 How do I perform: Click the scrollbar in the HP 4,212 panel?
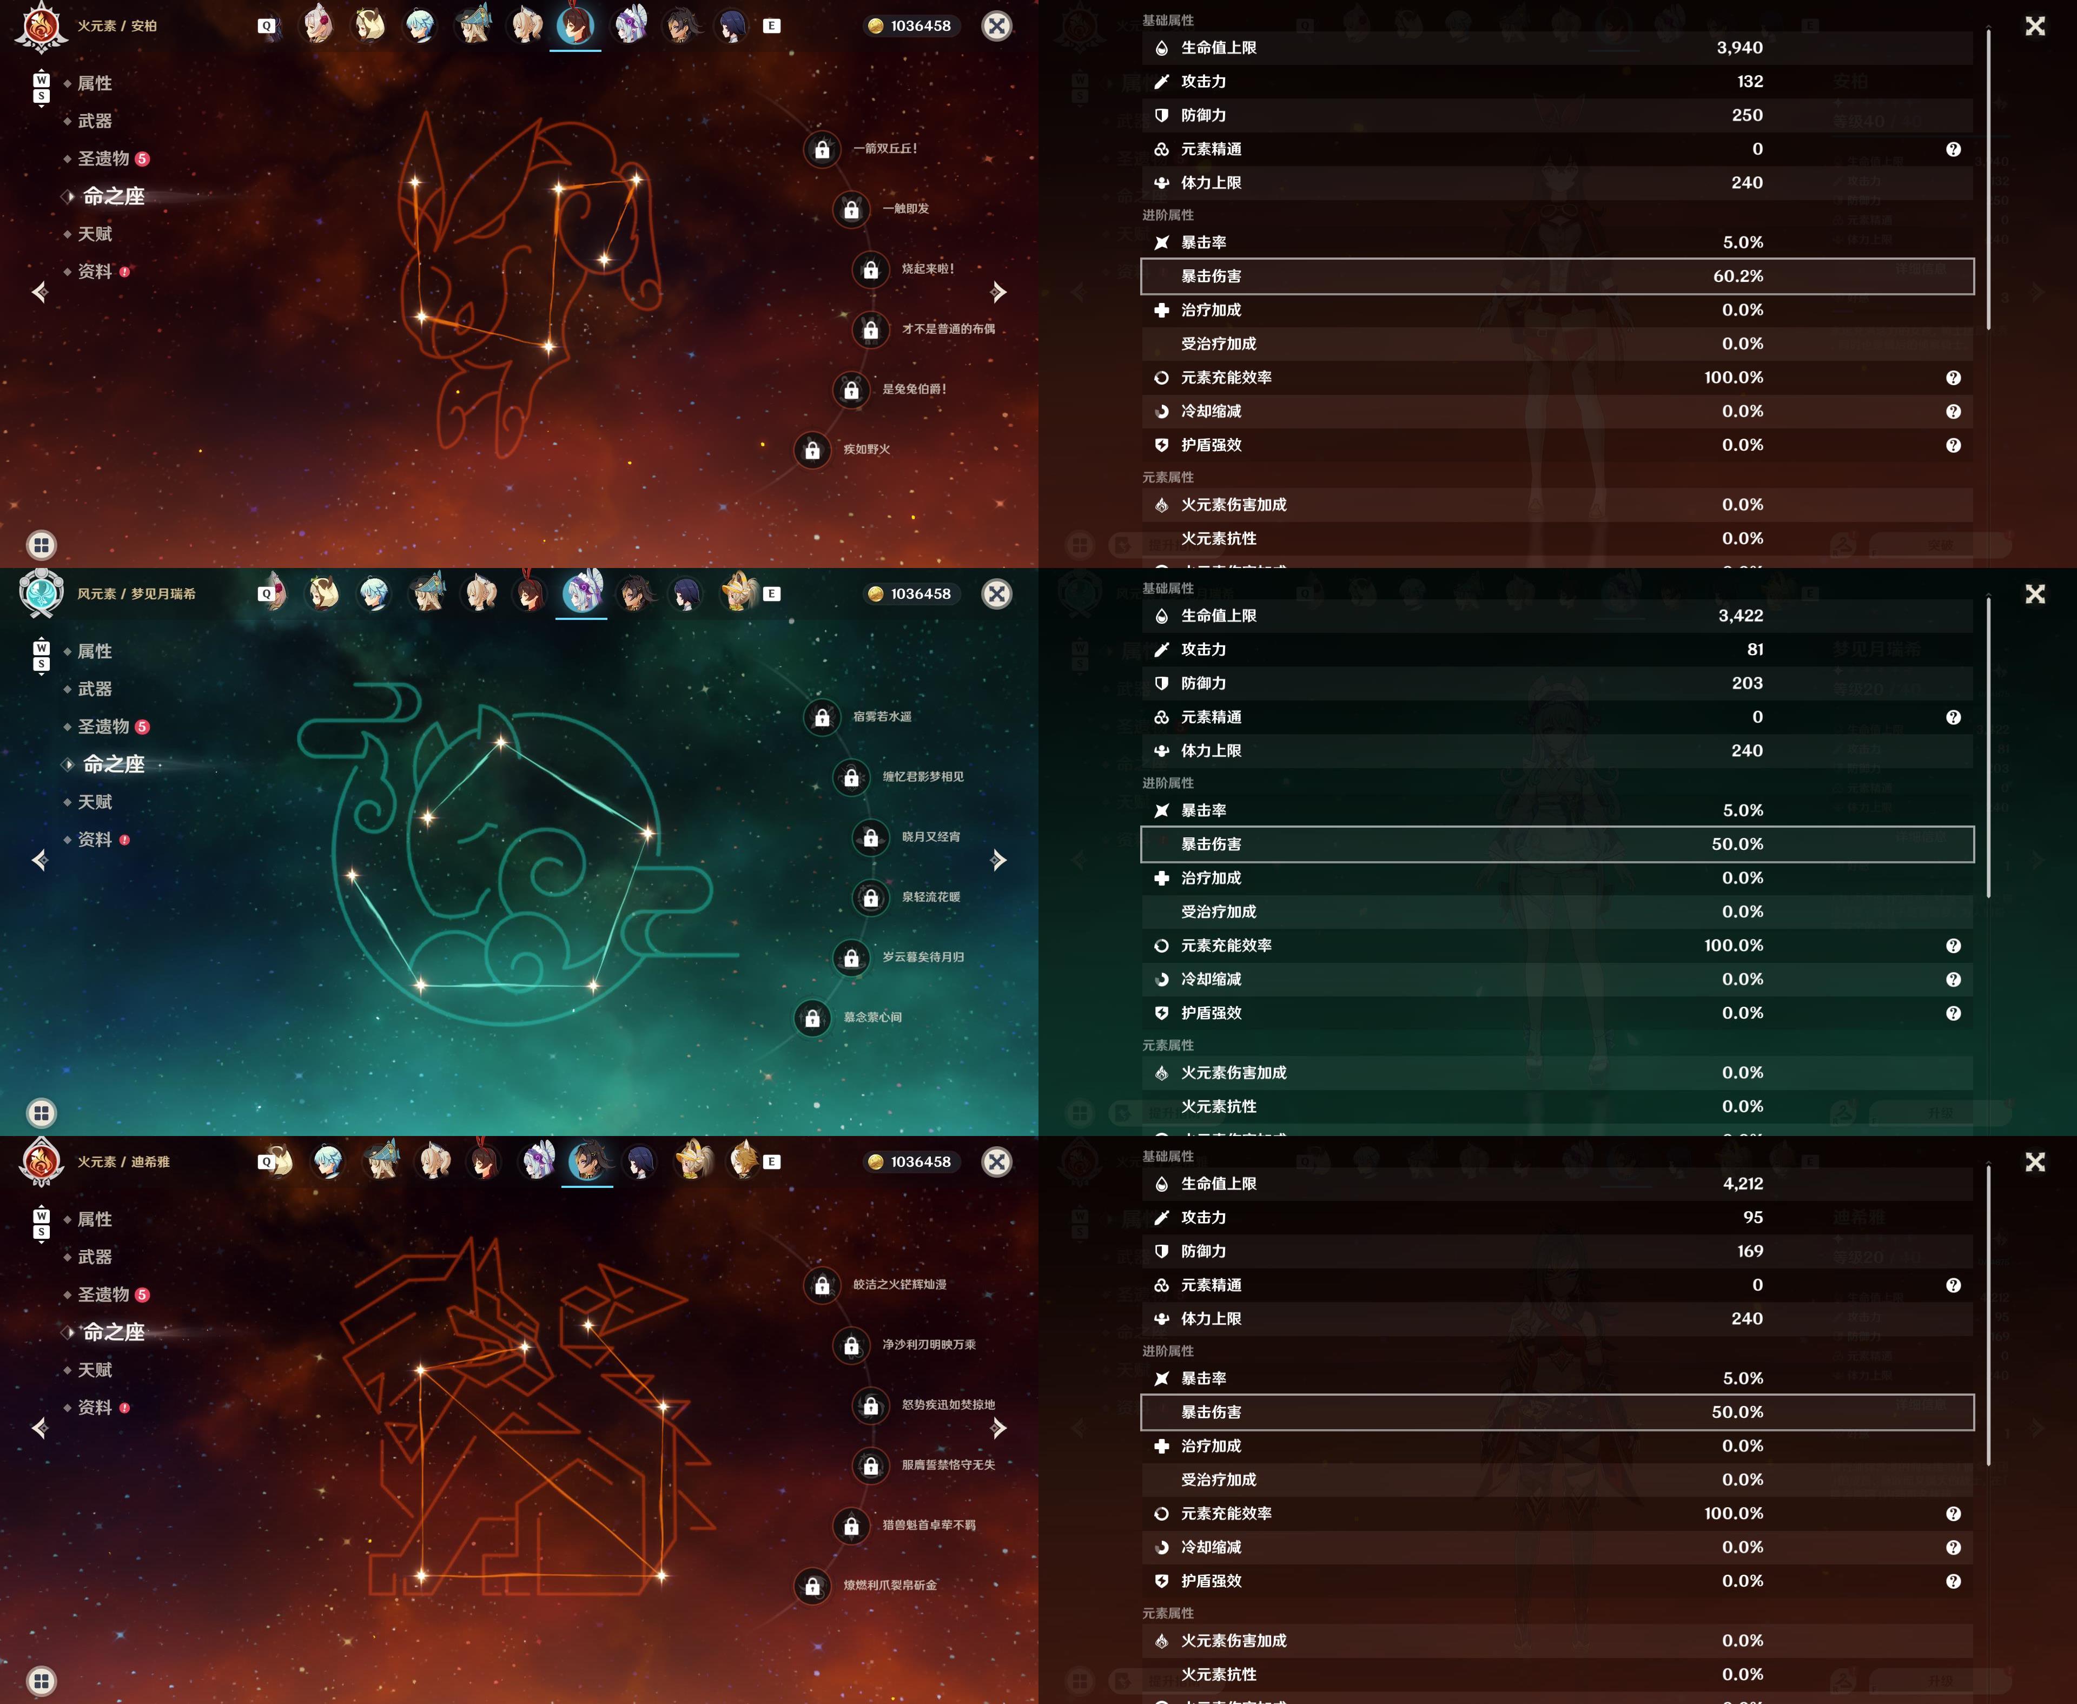pyautogui.click(x=1989, y=1315)
